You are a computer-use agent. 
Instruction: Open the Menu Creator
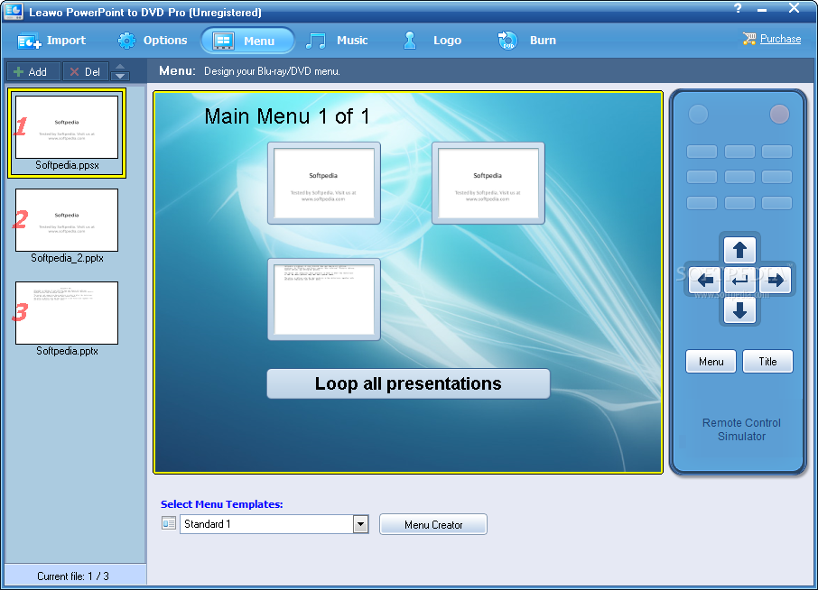433,524
